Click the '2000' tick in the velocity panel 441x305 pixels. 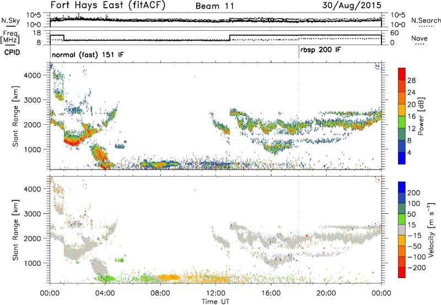tap(33, 238)
